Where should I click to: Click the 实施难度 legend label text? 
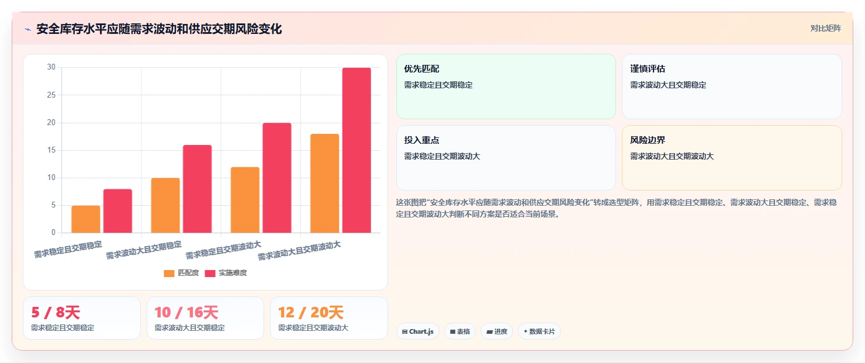click(x=233, y=273)
